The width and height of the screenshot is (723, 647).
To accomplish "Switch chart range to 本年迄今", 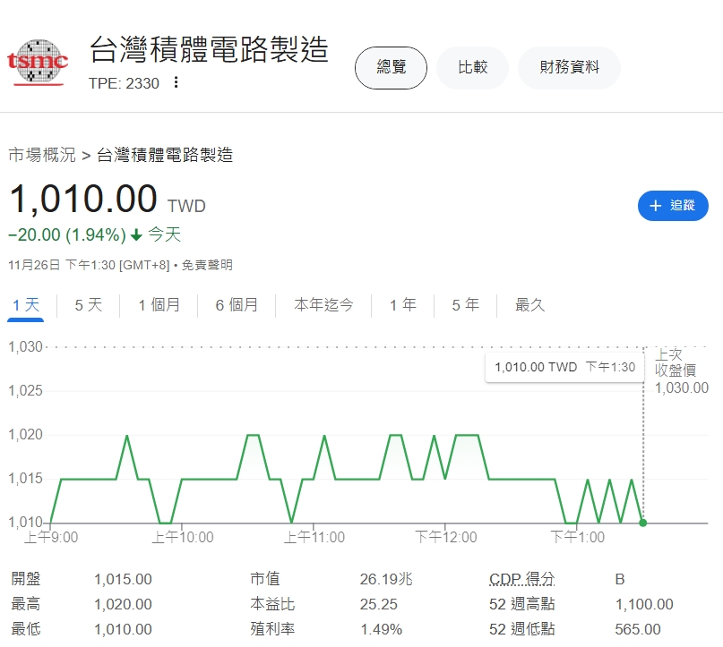I will [x=323, y=305].
